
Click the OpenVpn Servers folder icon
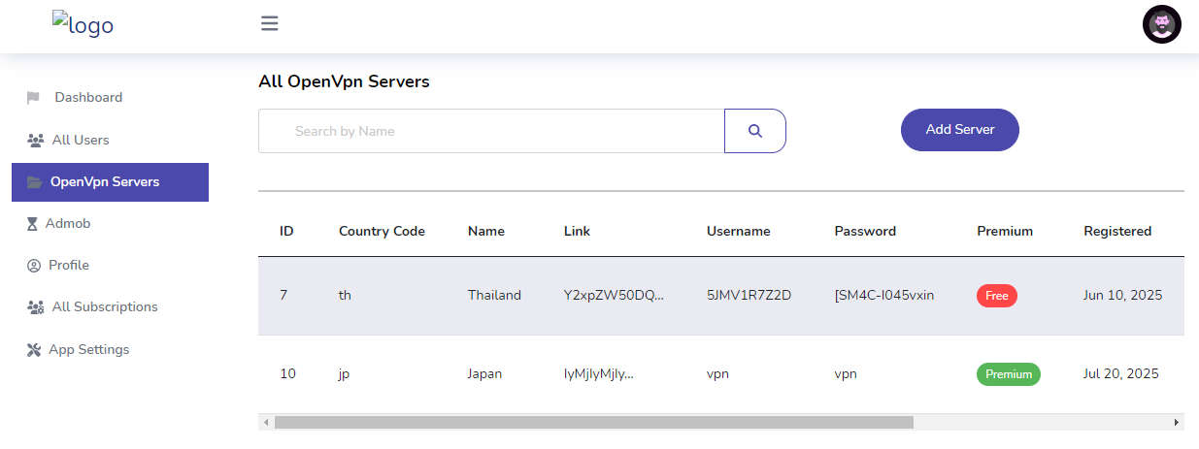[x=35, y=182]
